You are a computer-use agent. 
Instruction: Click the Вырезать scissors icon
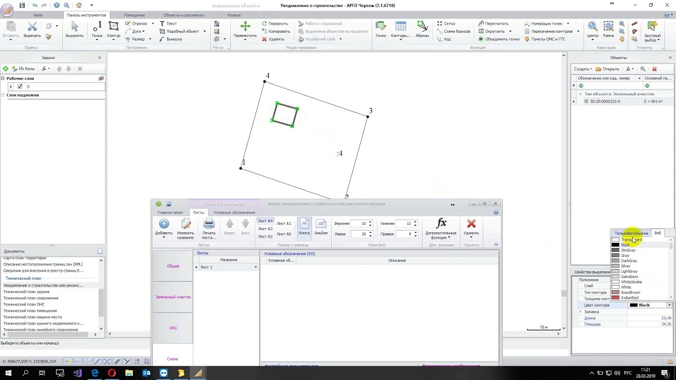(x=32, y=30)
